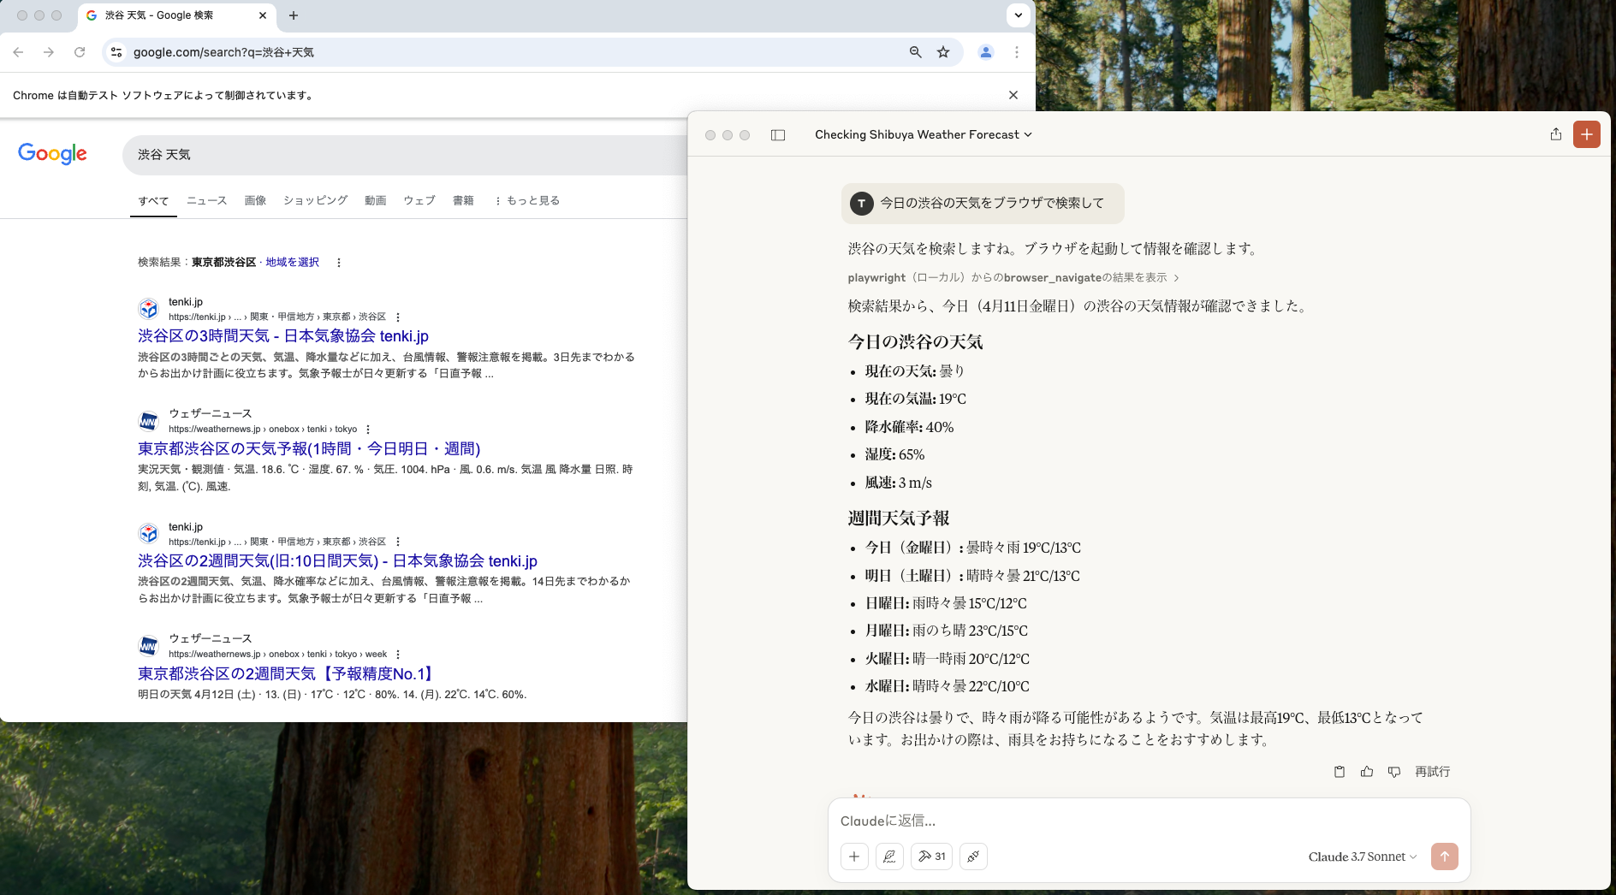This screenshot has height=895, width=1616.
Task: Click the zoom lens icon in Chrome's address bar
Action: [x=914, y=52]
